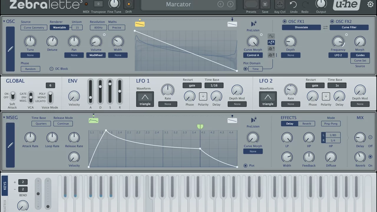377x212 pixels.
Task: Click the Save preset icon
Action: (x=265, y=4)
